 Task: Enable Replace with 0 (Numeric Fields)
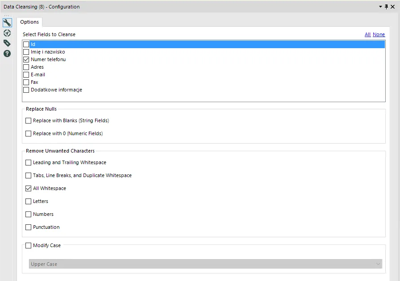(x=28, y=134)
